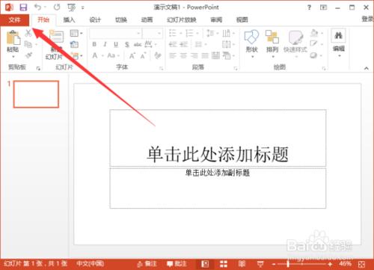Click Decrease List Level icon
Screen dimensions: 374x270
173,44
